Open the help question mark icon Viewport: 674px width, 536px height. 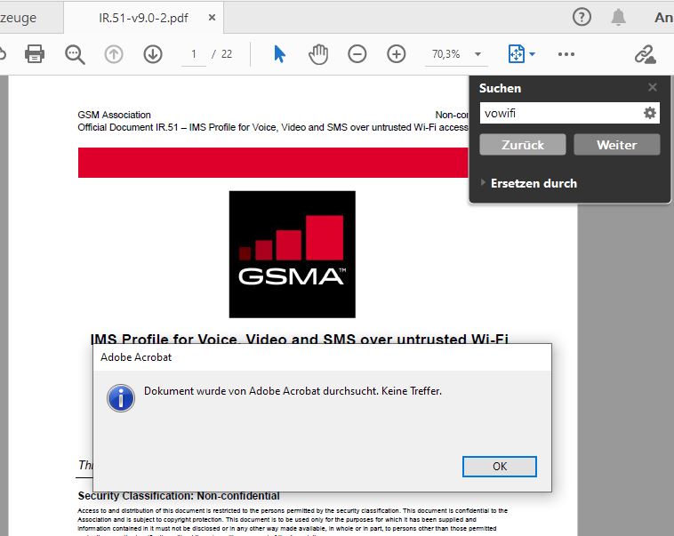tap(582, 17)
